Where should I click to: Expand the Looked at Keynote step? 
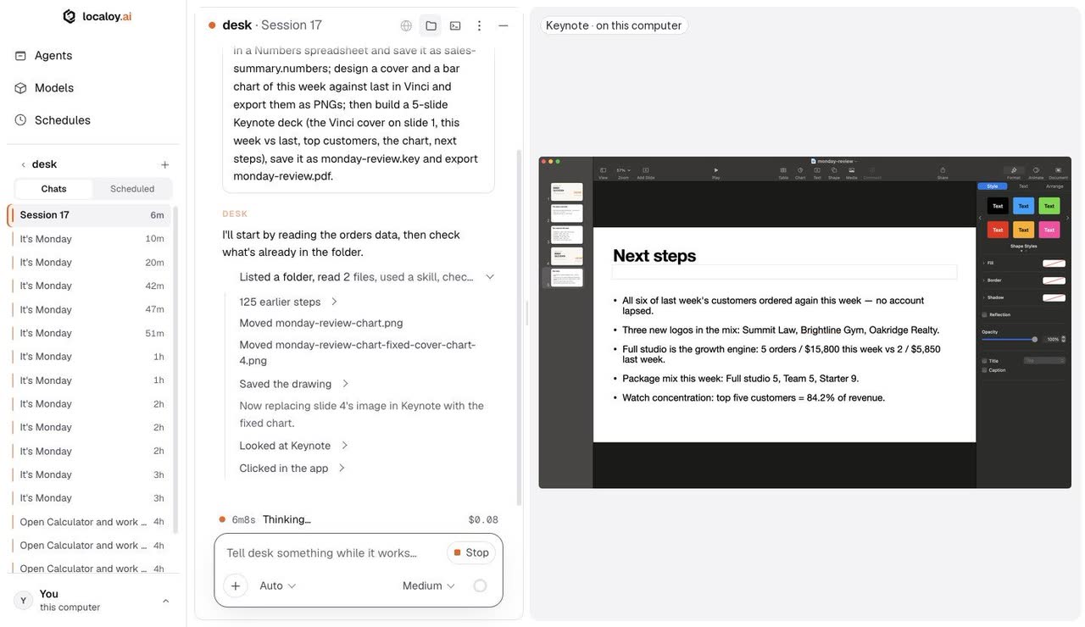(294, 446)
